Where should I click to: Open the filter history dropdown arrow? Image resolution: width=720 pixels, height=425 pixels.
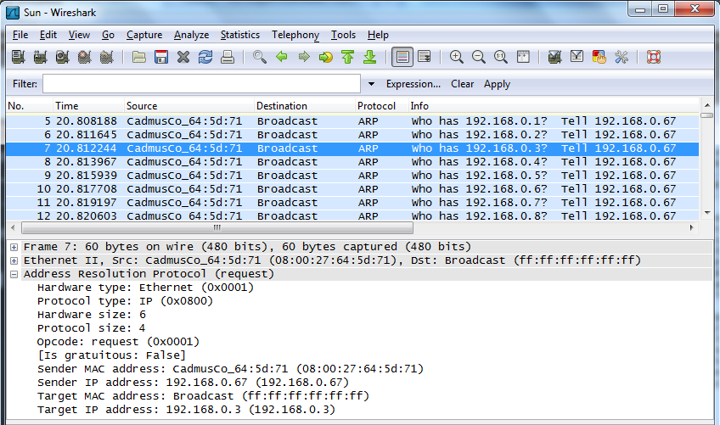[372, 84]
